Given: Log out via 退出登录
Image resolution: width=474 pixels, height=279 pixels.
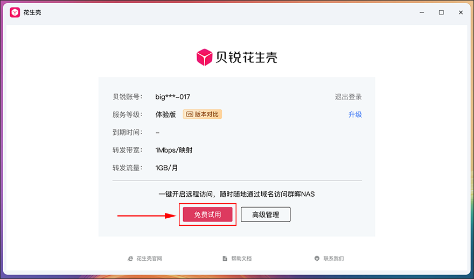Looking at the screenshot, I should [348, 97].
